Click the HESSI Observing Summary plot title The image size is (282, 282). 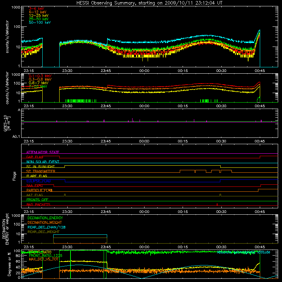(149, 3)
